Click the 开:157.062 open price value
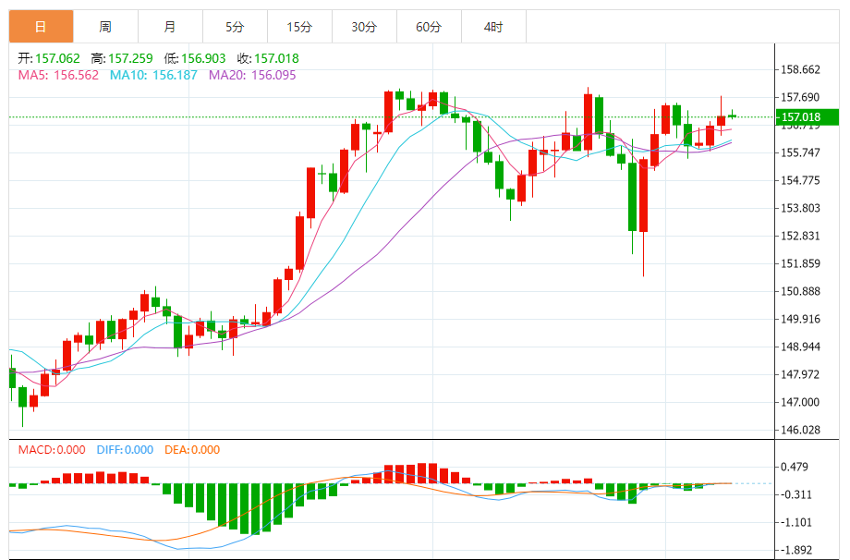The width and height of the screenshot is (850, 560). pyautogui.click(x=49, y=58)
